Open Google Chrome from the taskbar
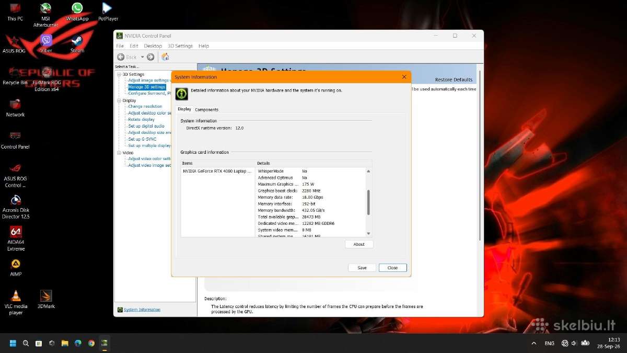This screenshot has width=627, height=353. pyautogui.click(x=91, y=344)
